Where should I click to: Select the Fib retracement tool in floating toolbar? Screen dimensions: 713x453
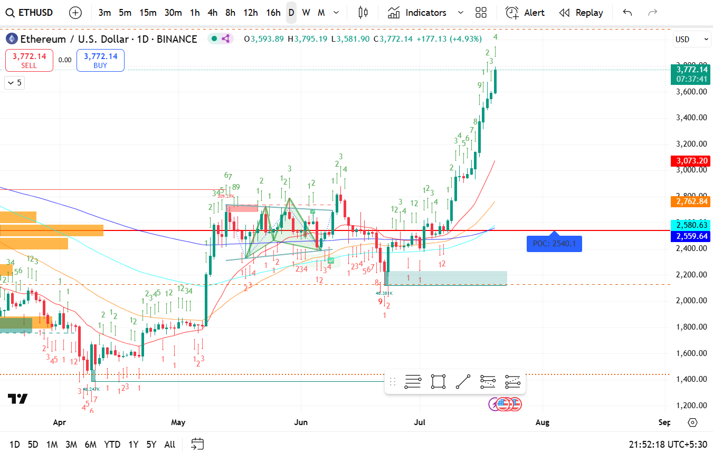pos(413,382)
